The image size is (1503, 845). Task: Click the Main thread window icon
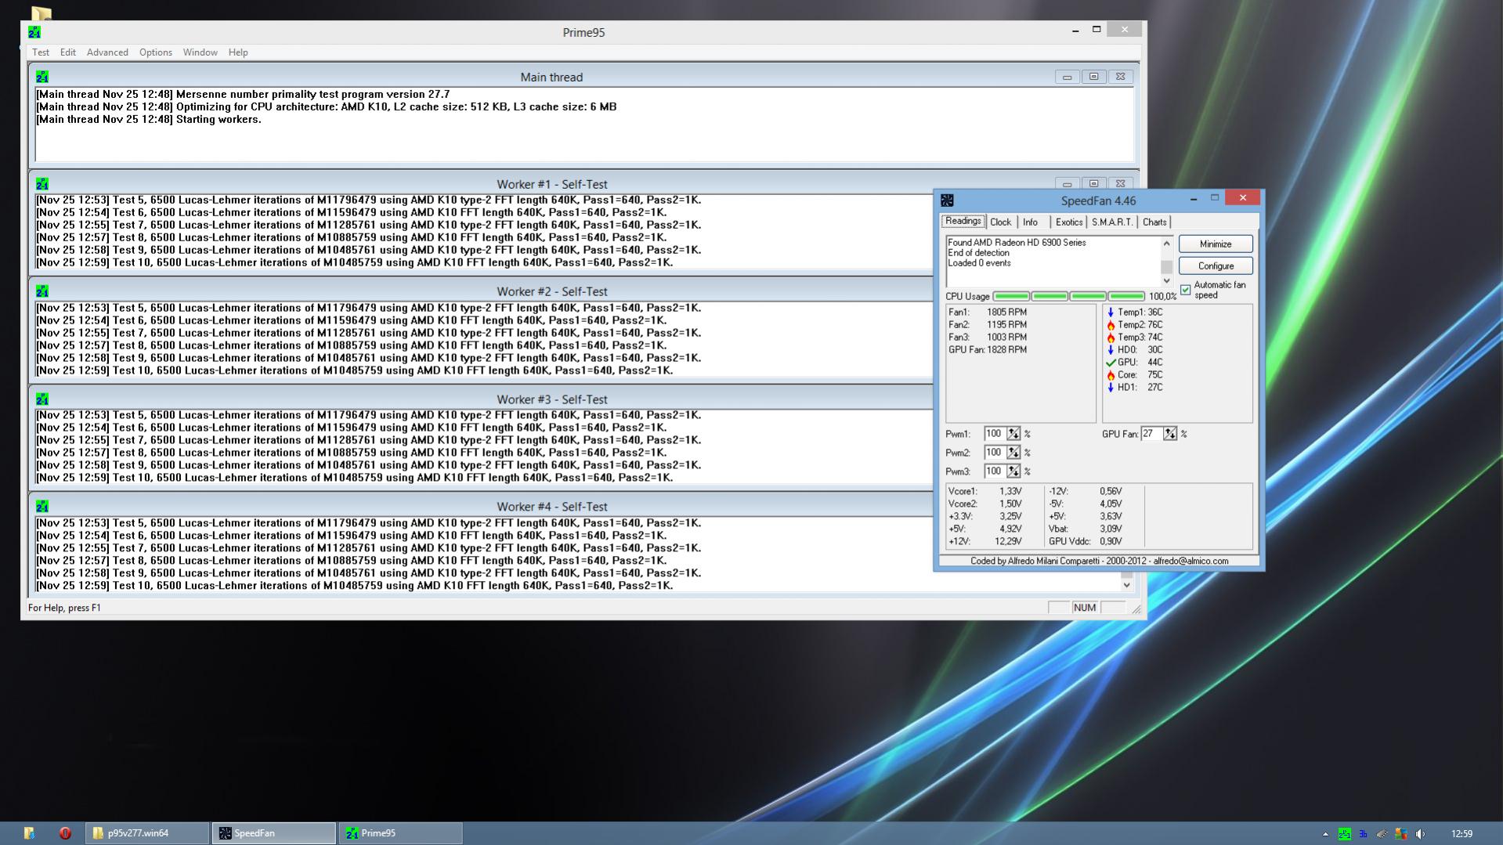click(x=42, y=77)
